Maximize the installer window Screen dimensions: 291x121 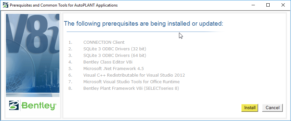click(x=268, y=5)
